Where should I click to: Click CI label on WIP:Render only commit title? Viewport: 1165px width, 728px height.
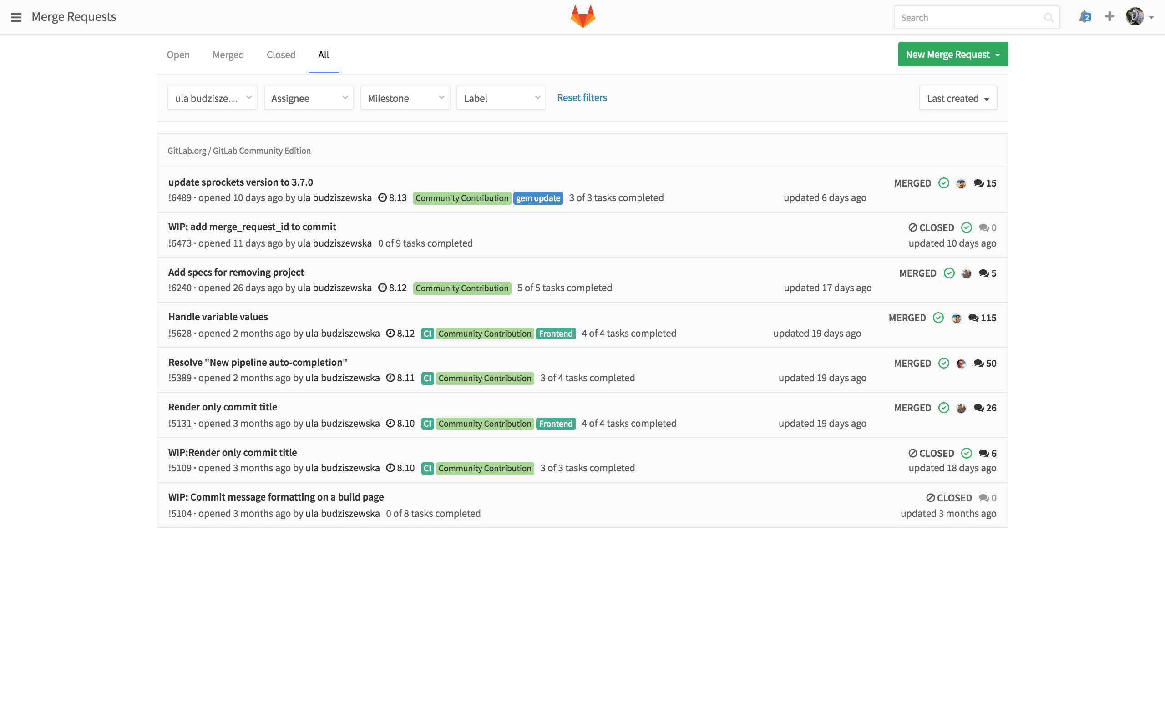coord(427,468)
